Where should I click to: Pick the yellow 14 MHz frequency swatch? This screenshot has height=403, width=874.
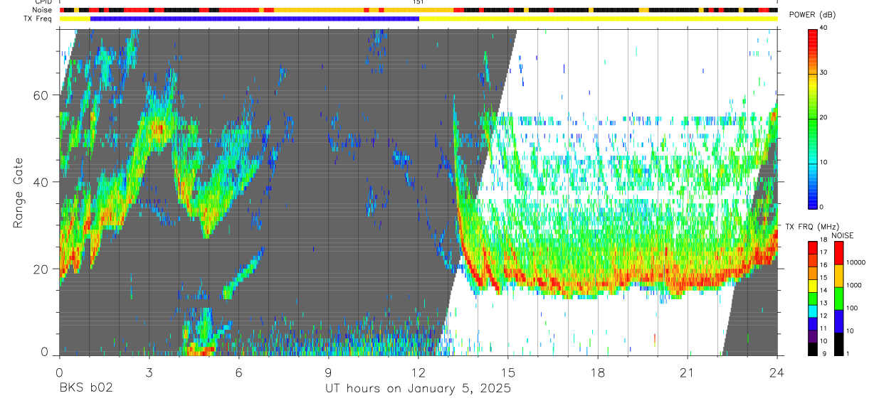[813, 286]
